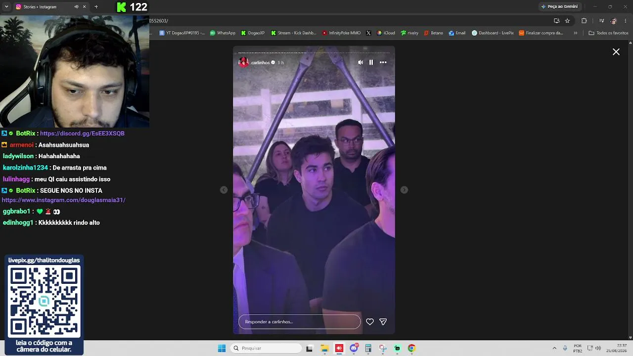Open the 'Finalizar compra da...' bookmark
This screenshot has width=633, height=356.
(541, 33)
